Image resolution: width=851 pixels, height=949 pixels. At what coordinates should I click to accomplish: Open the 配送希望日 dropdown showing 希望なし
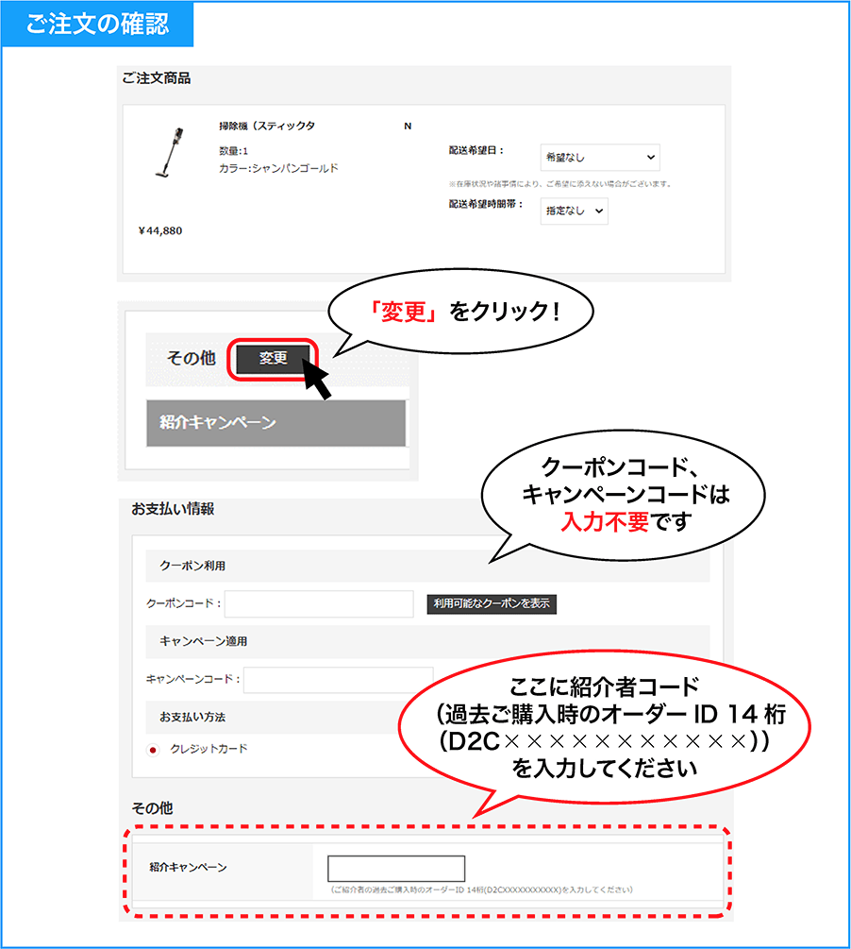[600, 158]
